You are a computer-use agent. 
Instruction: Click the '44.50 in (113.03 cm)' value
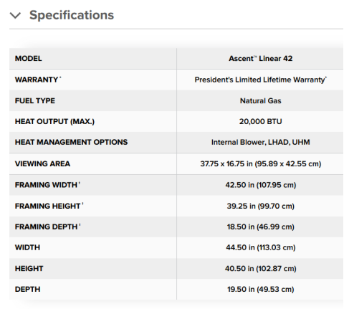click(260, 247)
